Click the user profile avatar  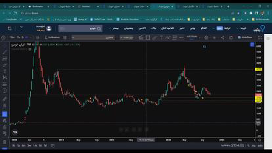pos(49,28)
